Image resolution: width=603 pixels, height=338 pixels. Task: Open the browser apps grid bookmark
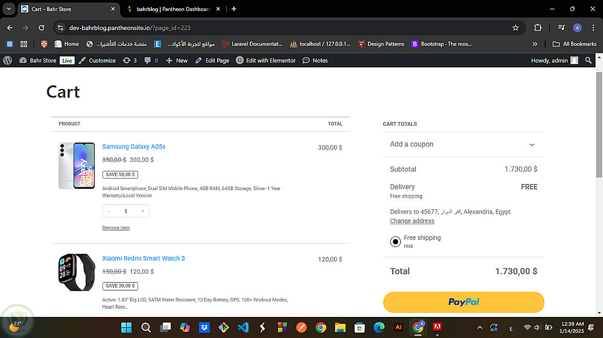tap(24, 44)
